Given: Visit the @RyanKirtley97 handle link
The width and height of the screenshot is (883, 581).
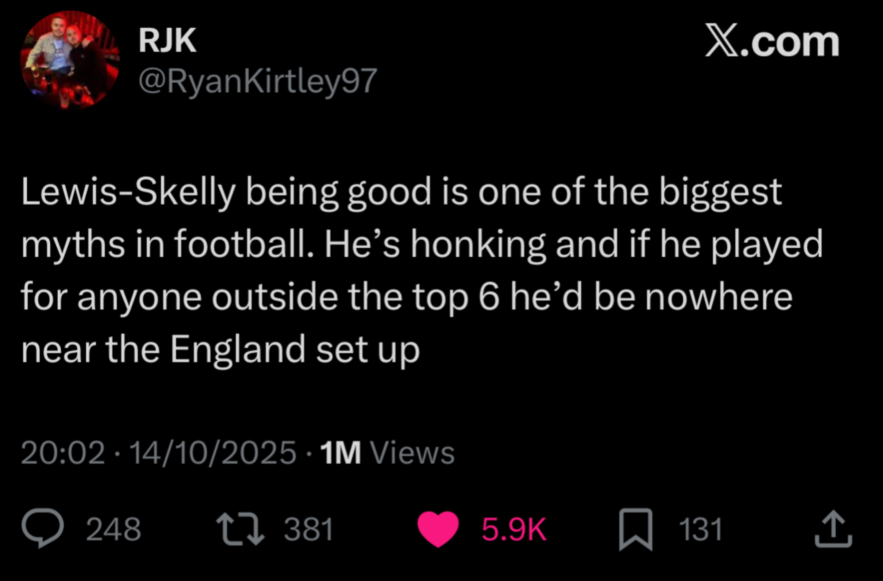Looking at the screenshot, I should [258, 81].
